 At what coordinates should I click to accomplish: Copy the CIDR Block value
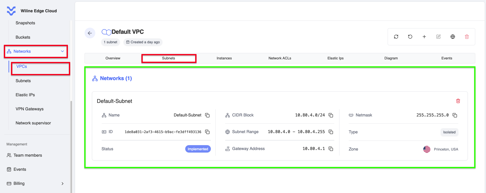(331, 115)
